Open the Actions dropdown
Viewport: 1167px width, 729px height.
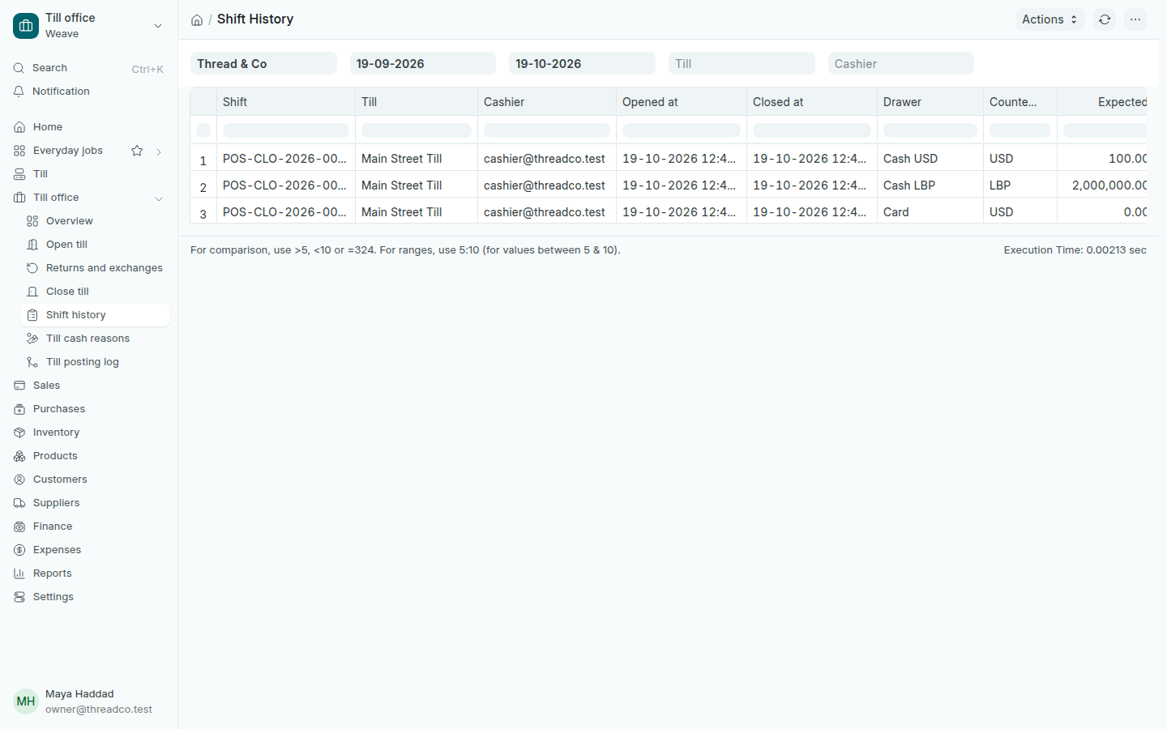[x=1049, y=19]
